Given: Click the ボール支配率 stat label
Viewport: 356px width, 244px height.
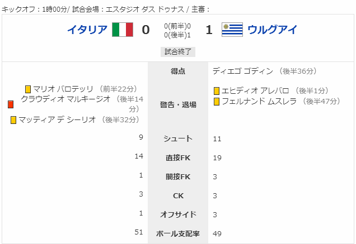Looking at the screenshot, I should click(178, 233).
